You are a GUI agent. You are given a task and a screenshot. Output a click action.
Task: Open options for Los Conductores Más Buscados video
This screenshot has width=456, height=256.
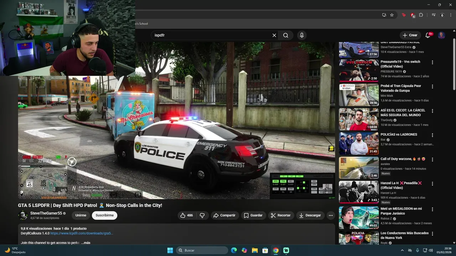[432, 234]
